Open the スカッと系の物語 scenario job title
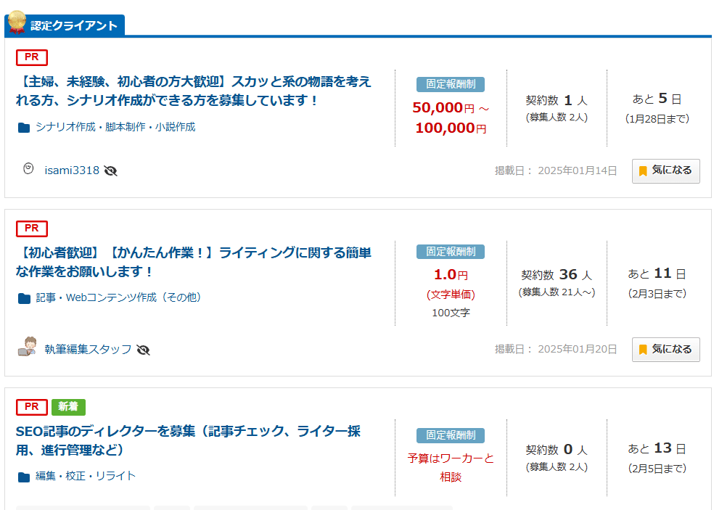This screenshot has height=510, width=714. click(x=194, y=91)
